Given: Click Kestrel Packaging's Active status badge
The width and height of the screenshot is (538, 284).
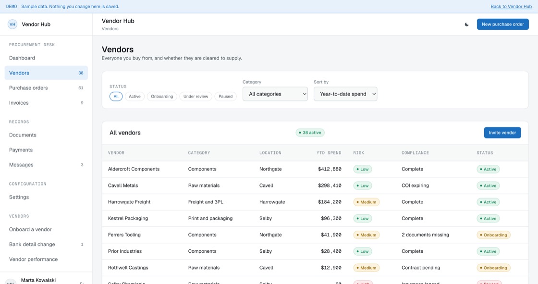Looking at the screenshot, I should point(488,219).
